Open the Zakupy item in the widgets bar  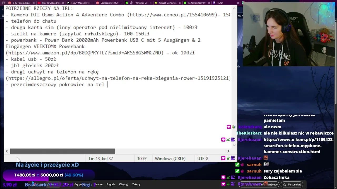(x=136, y=184)
